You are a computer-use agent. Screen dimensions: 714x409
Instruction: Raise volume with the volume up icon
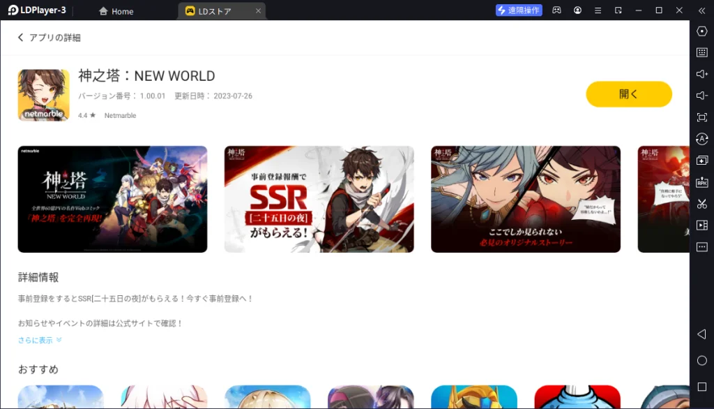click(x=701, y=74)
